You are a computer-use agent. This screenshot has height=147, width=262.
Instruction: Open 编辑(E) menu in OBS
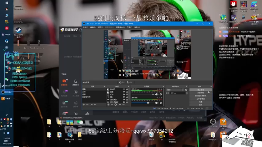(x=93, y=27)
